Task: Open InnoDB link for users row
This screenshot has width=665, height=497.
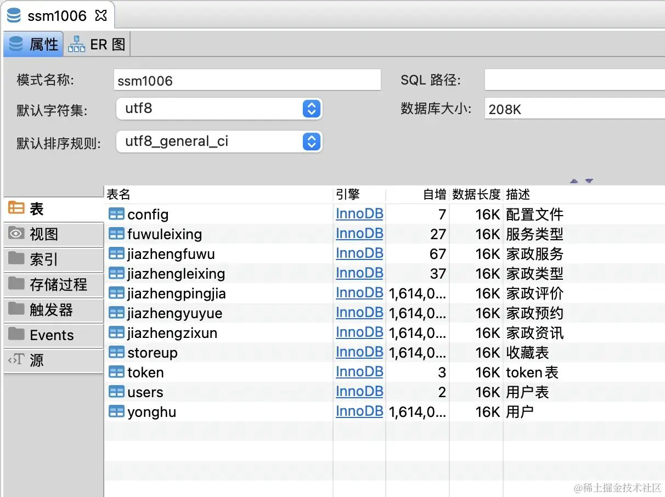Action: click(x=359, y=392)
